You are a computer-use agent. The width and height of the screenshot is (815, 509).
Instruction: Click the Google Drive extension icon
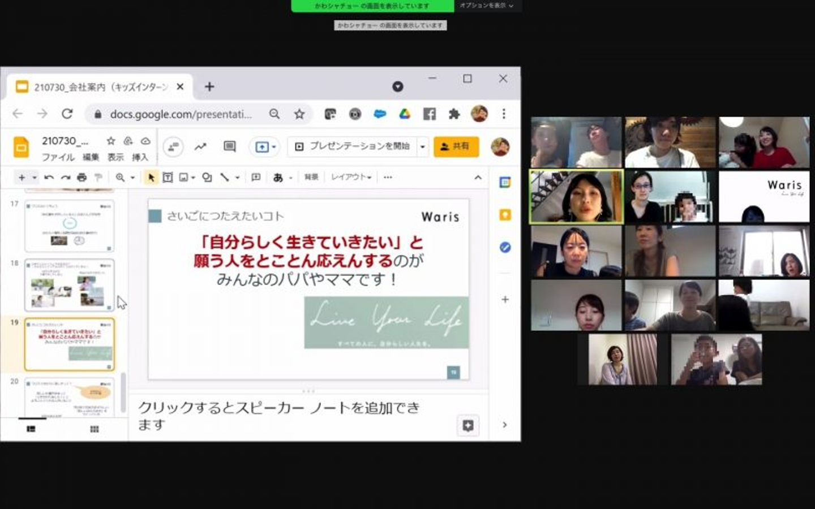click(405, 114)
